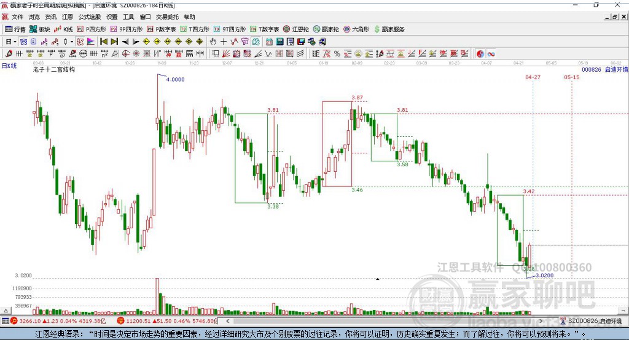Select the Gann fan lines tool
Screen dimensions: 629x340
[x=226, y=54]
